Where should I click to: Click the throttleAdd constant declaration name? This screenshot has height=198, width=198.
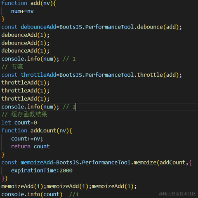click(x=38, y=75)
